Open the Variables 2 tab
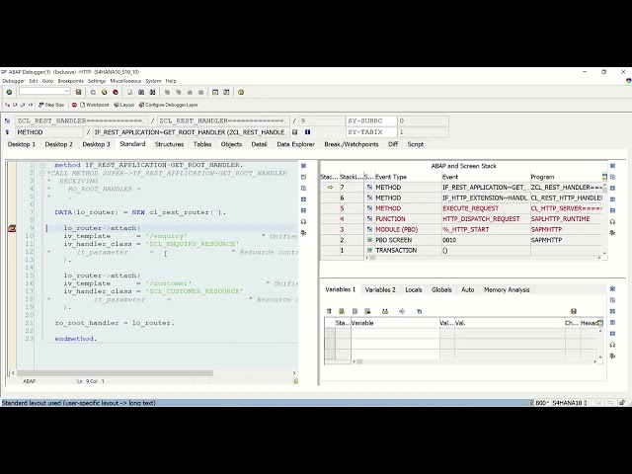 [380, 289]
